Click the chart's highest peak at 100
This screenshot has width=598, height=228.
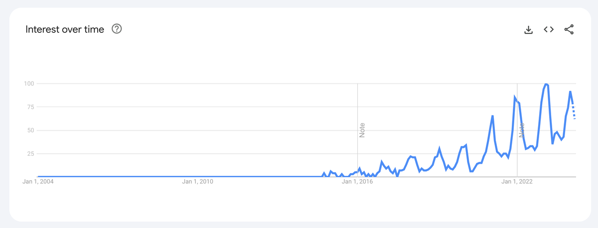coord(546,84)
